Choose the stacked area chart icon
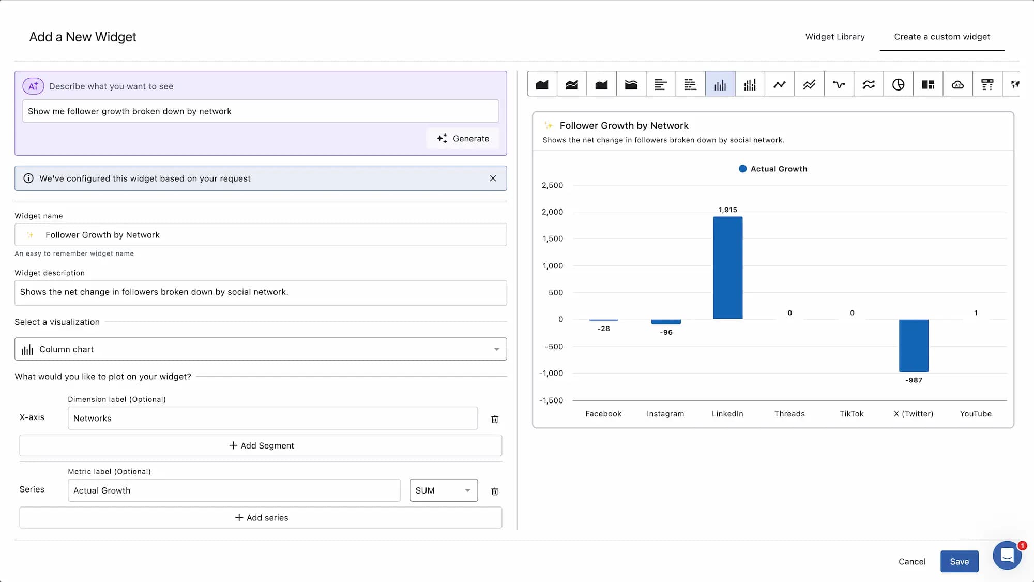 572,84
